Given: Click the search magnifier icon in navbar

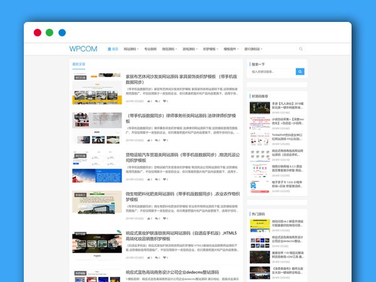Looking at the screenshot, I should (301, 49).
